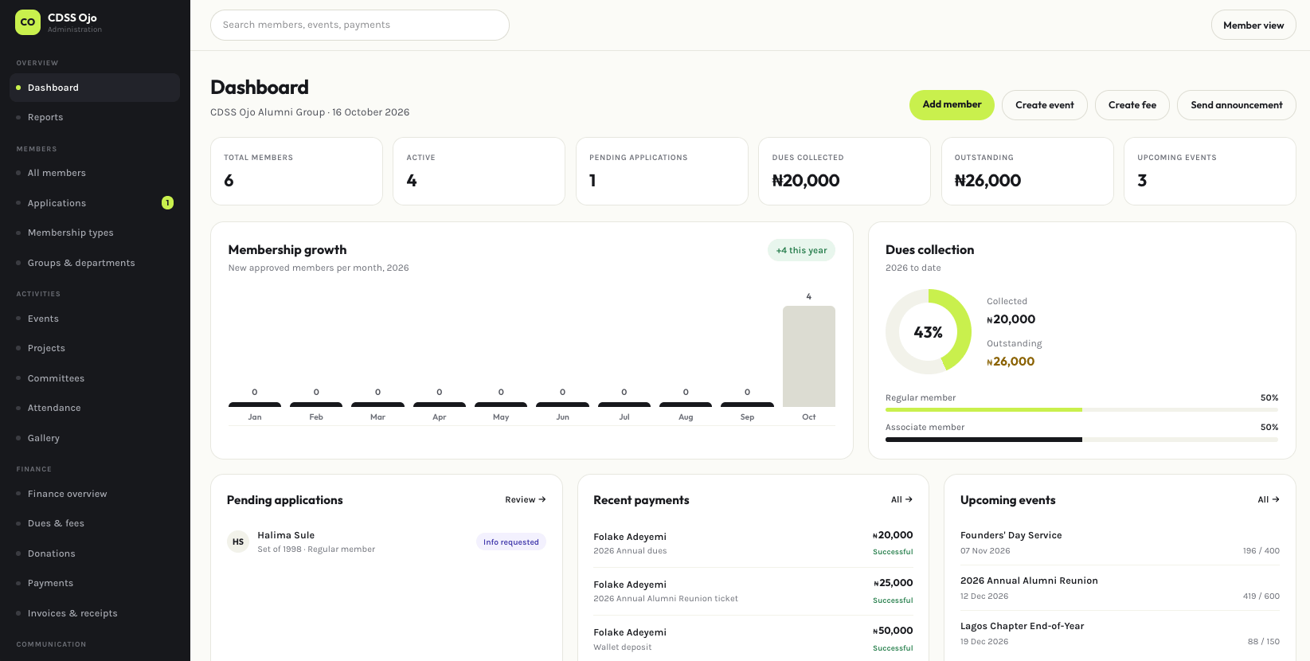Image resolution: width=1310 pixels, height=661 pixels.
Task: Click the ₦20,000 Collected value
Action: click(1011, 319)
